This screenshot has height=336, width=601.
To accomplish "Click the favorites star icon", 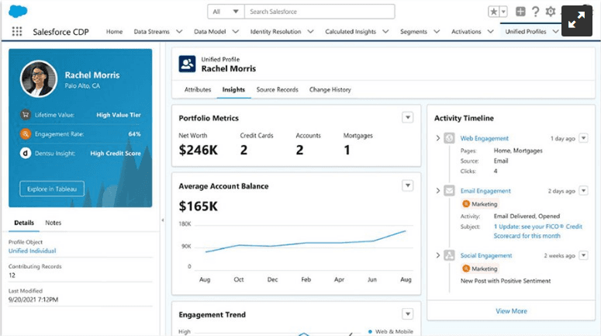I will (493, 12).
